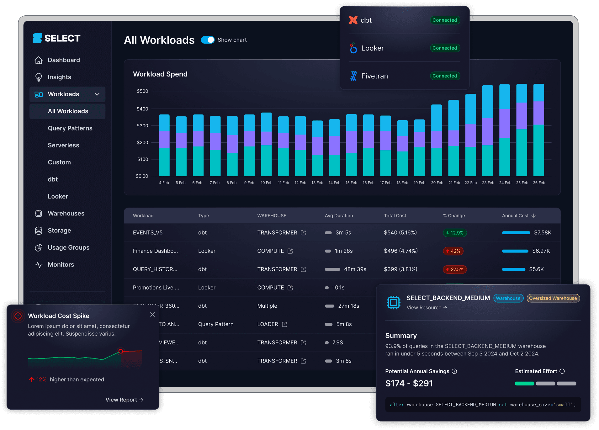
Task: Open LOADER external link icon
Action: [284, 324]
